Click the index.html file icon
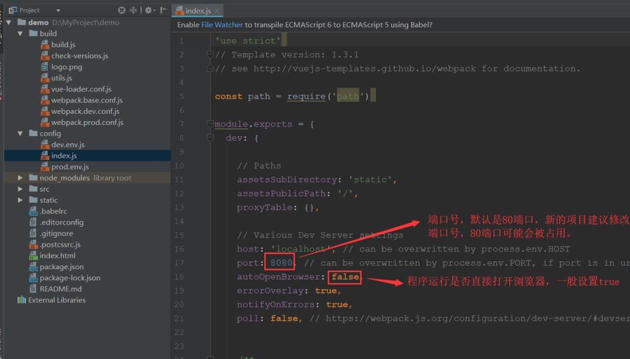The height and width of the screenshot is (359, 630). (x=34, y=256)
